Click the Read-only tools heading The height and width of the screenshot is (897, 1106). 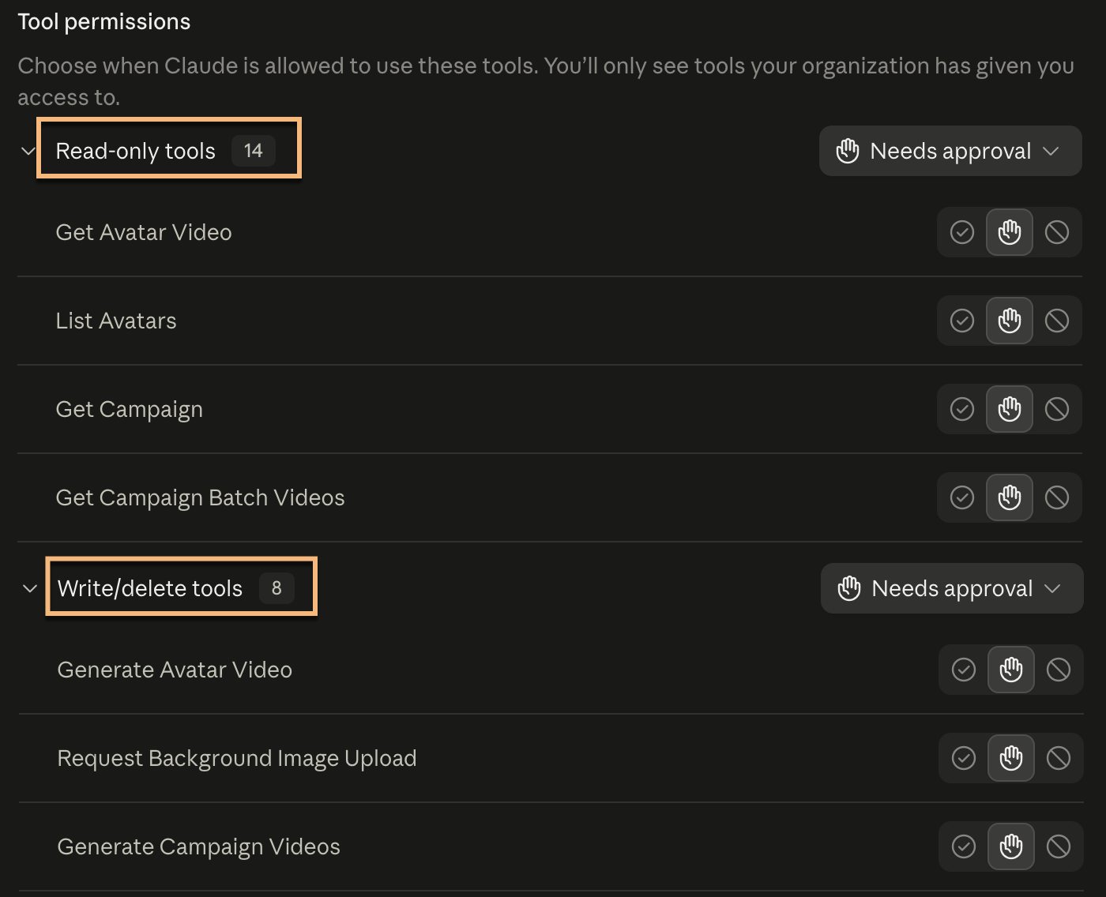pos(135,151)
